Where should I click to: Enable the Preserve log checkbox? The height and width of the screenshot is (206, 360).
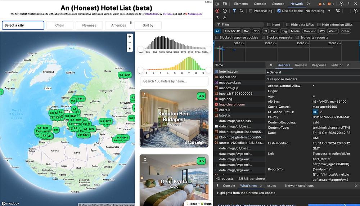click(251, 11)
